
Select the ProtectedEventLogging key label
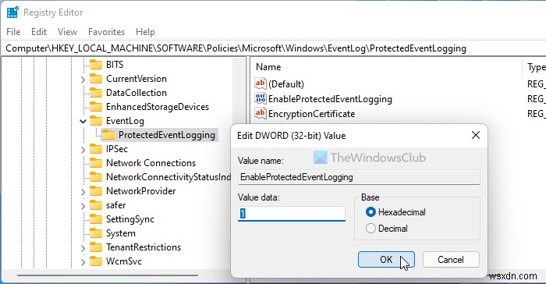[167, 135]
